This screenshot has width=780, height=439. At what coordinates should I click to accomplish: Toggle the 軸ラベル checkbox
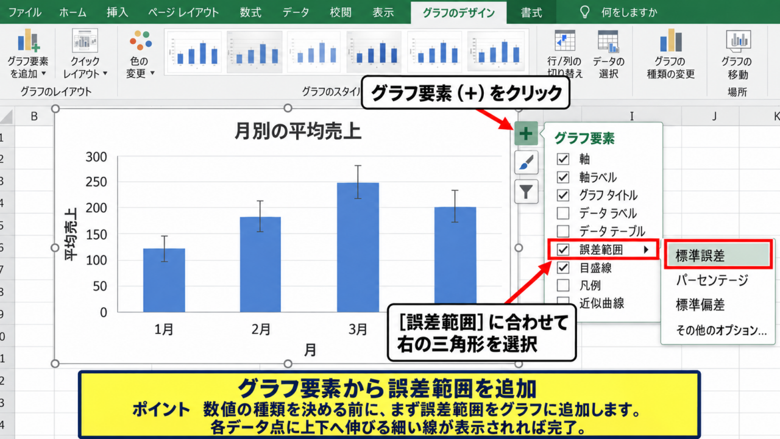(563, 177)
